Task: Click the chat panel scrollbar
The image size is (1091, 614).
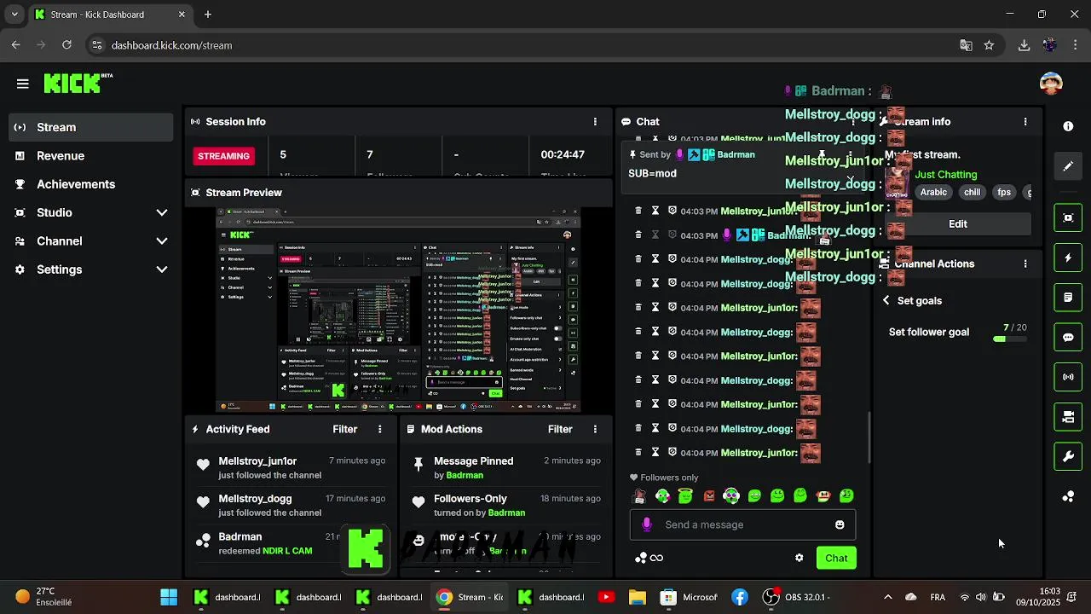Action: [869, 437]
